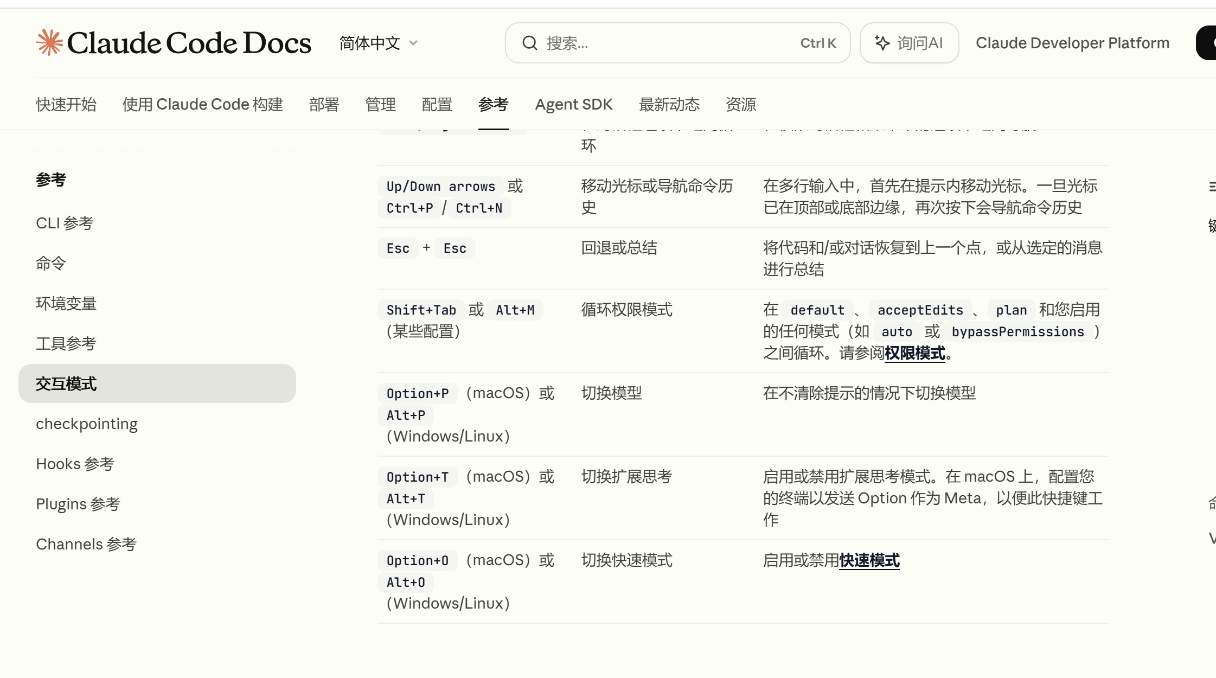Switch to the Agent SDK tab
This screenshot has height=678, width=1216.
point(573,104)
